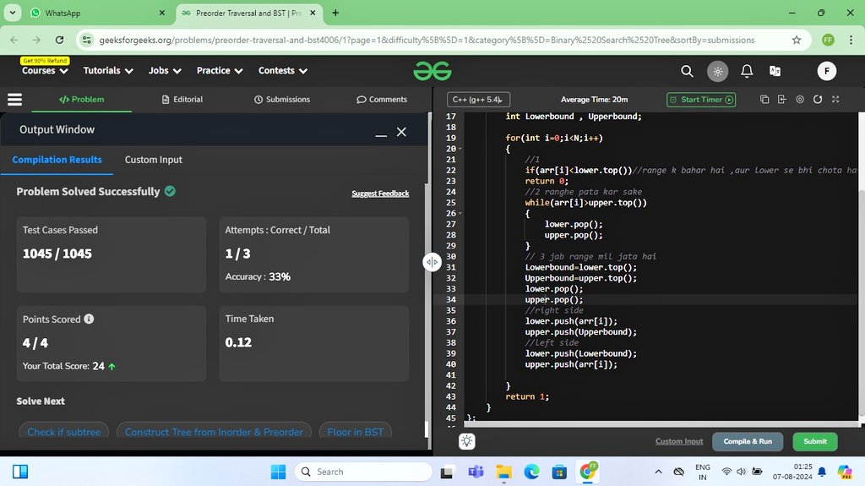Screen dimensions: 865x486
Task: Click the GeeksforGeeks logo
Action: tap(432, 71)
